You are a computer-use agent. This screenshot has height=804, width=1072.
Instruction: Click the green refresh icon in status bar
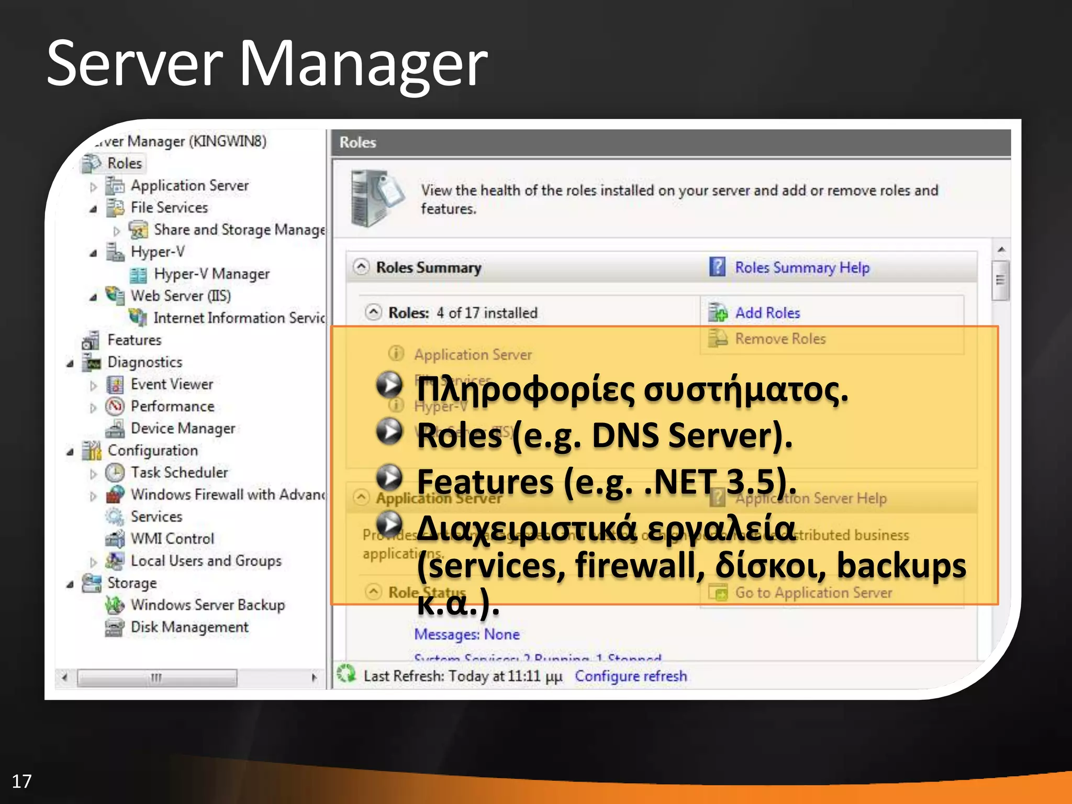tap(346, 674)
